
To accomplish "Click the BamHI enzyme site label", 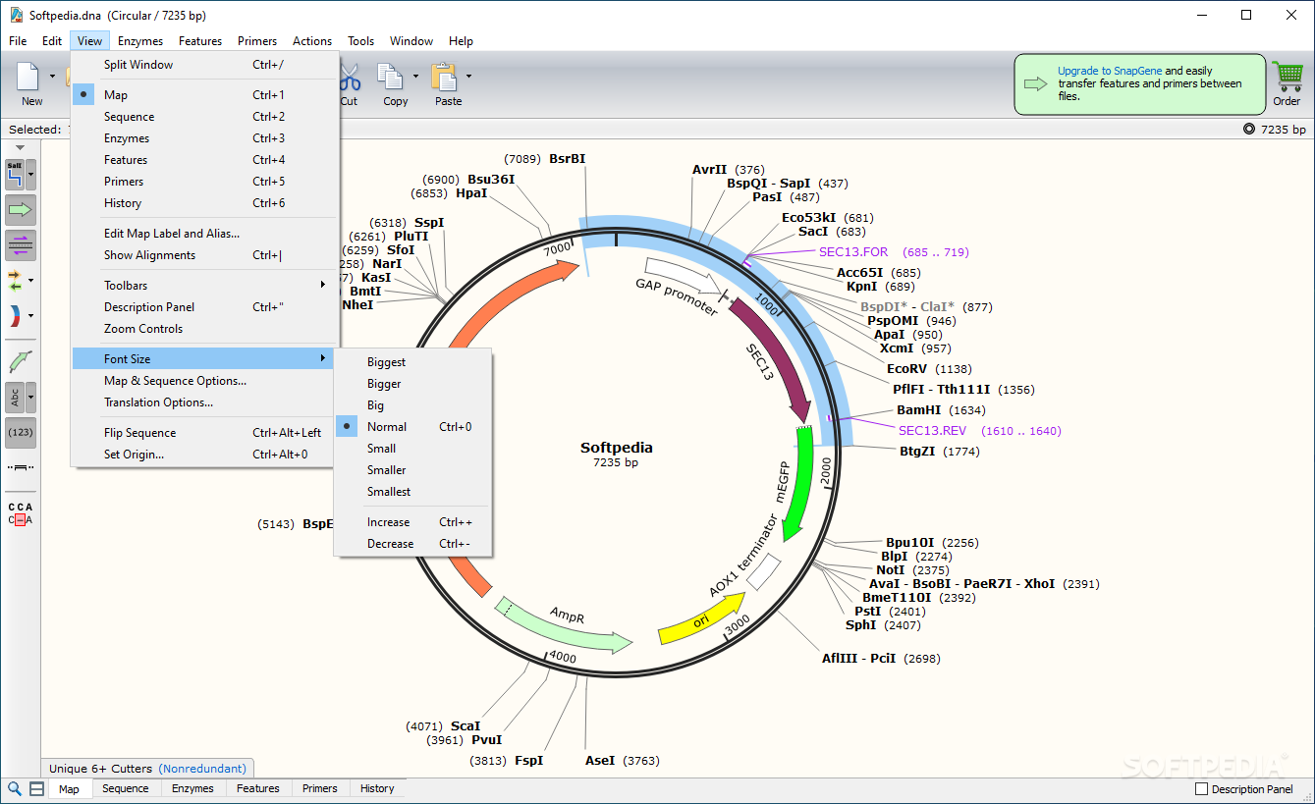I will (x=918, y=410).
